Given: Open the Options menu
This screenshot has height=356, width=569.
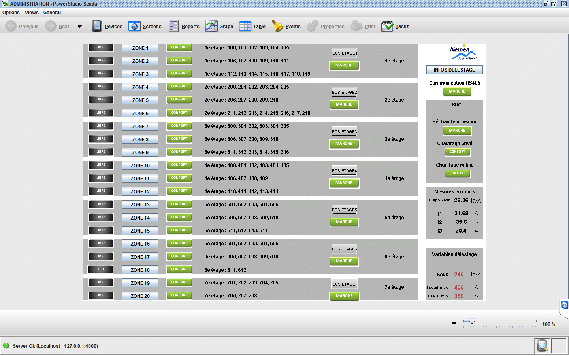Looking at the screenshot, I should [x=11, y=13].
